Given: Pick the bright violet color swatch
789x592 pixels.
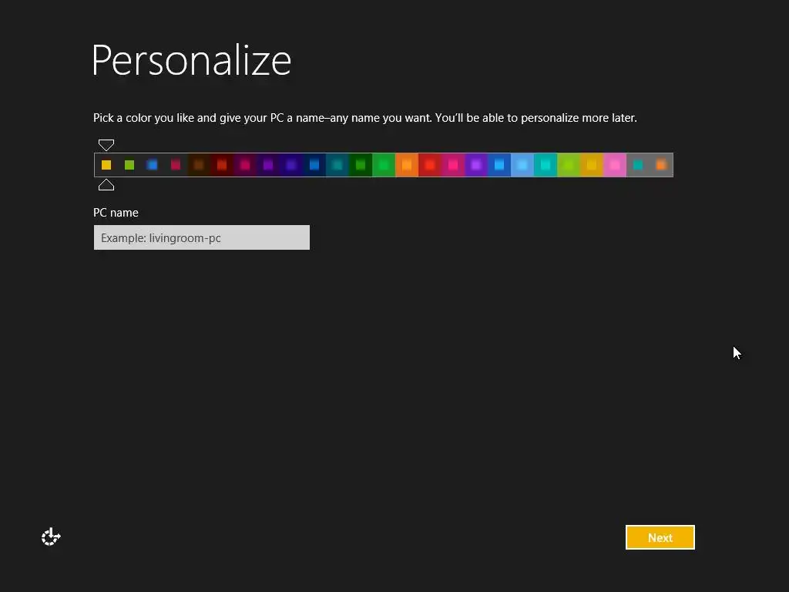Looking at the screenshot, I should (476, 165).
